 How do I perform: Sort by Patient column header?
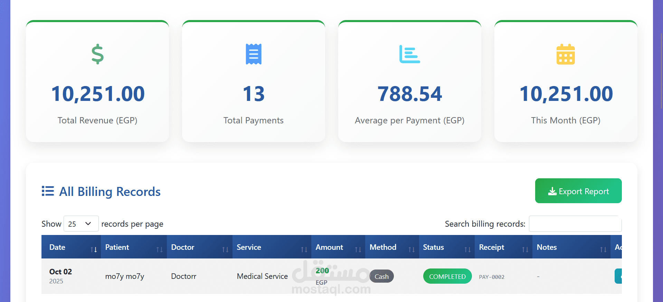[134, 247]
